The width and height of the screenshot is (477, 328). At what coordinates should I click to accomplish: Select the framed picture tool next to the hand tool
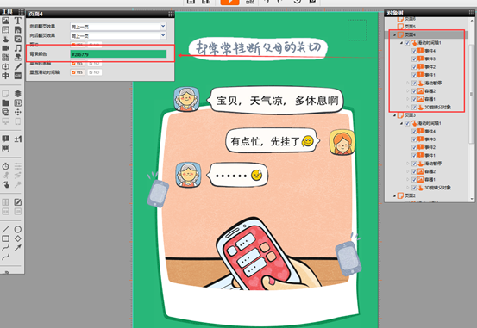tap(18, 39)
